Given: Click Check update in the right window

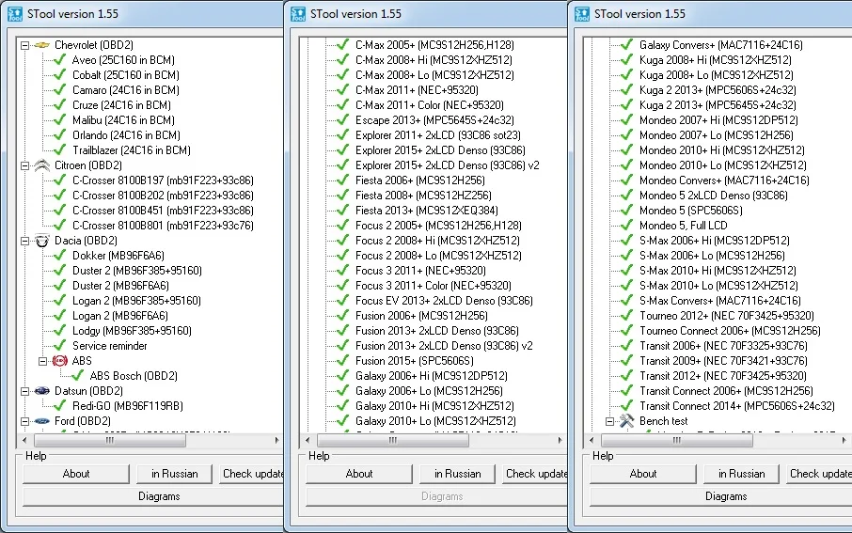Looking at the screenshot, I should point(819,474).
